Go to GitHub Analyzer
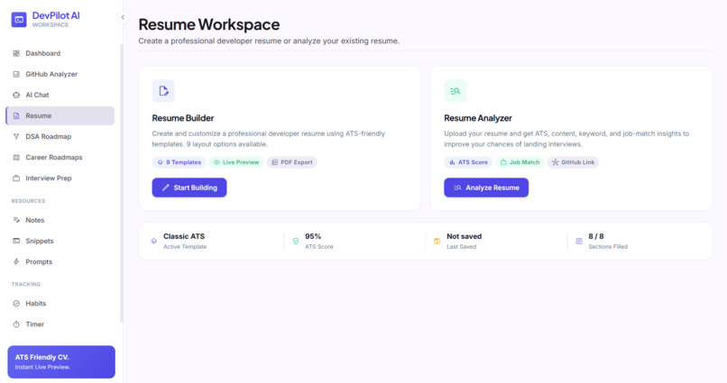 [x=60, y=74]
